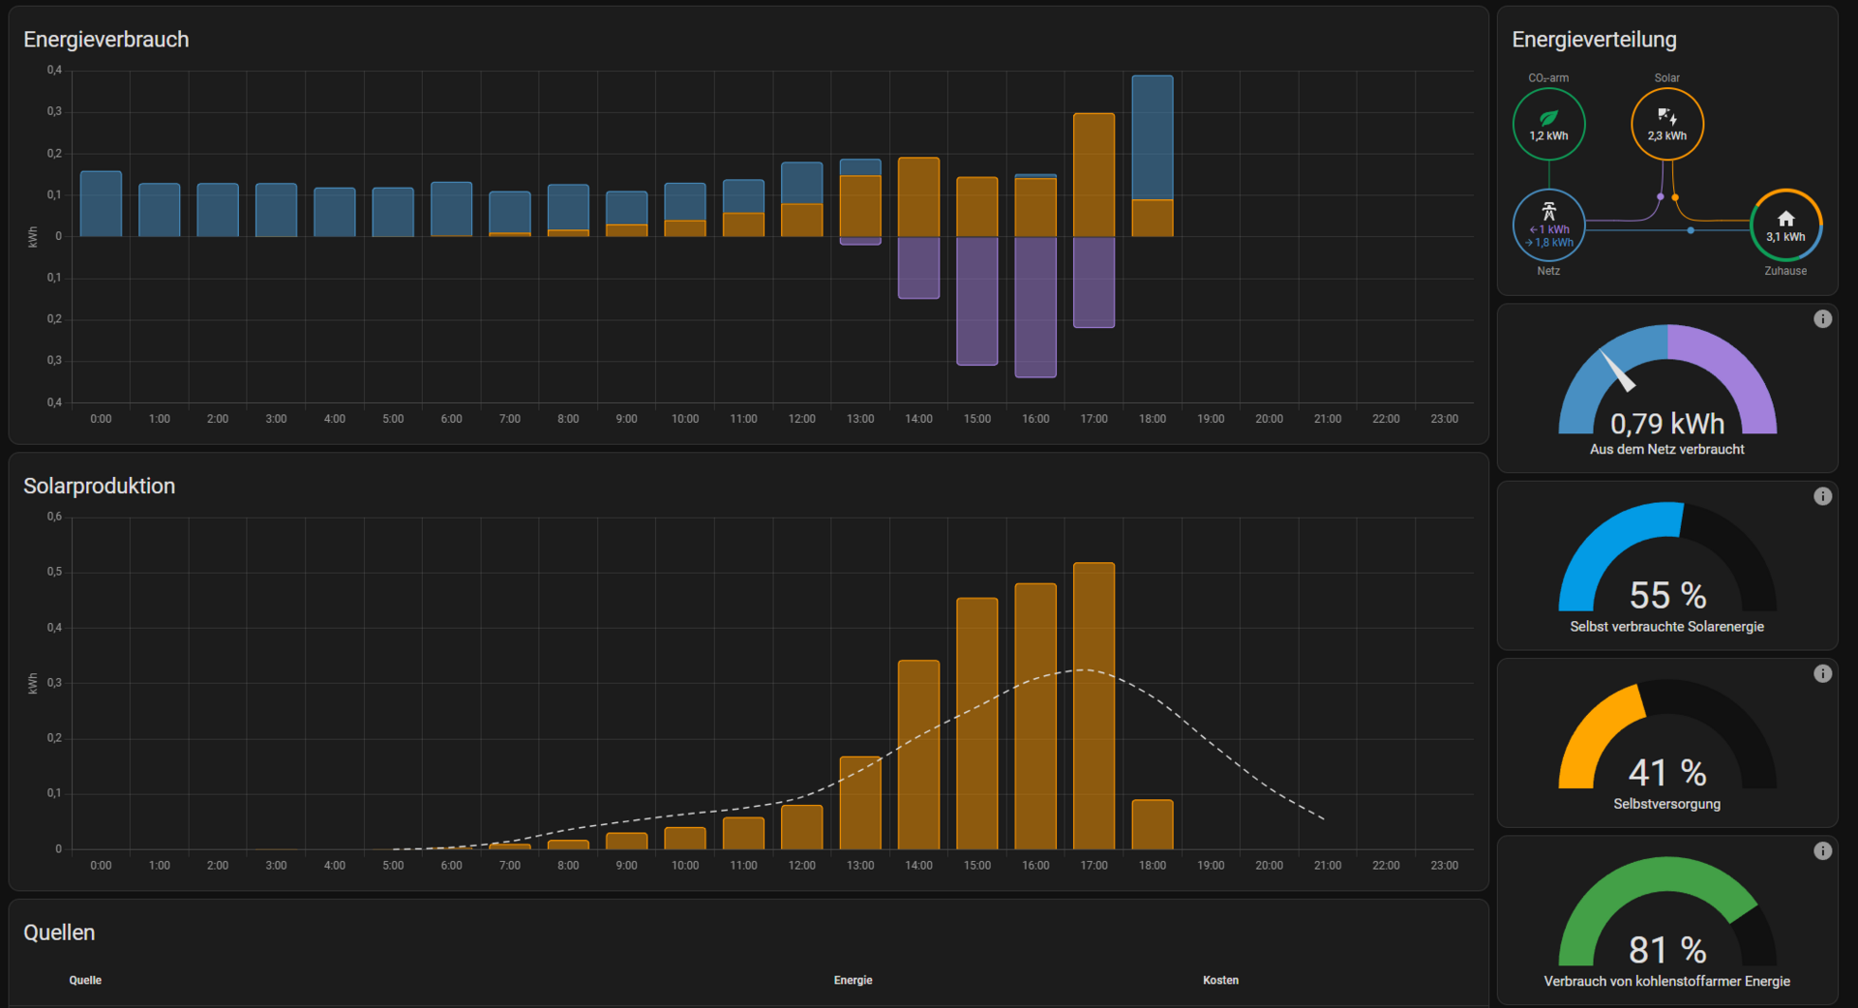Click the Energieverteilung card title
Viewport: 1858px width, 1008px height.
point(1594,40)
